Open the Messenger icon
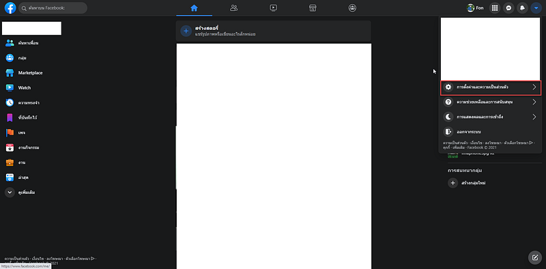Image resolution: width=546 pixels, height=269 pixels. click(x=508, y=8)
